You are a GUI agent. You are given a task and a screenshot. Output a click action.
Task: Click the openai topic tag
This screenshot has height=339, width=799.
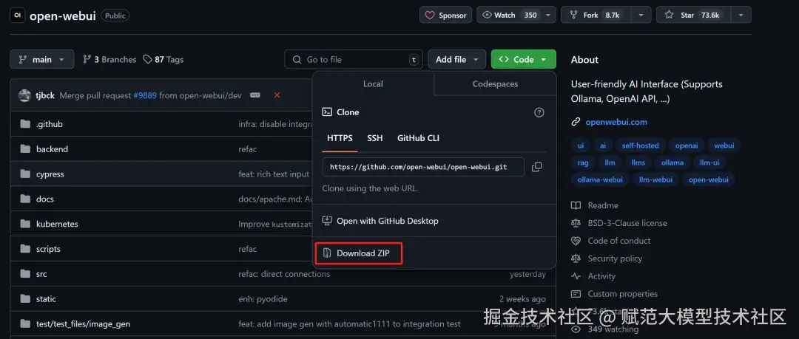point(687,145)
